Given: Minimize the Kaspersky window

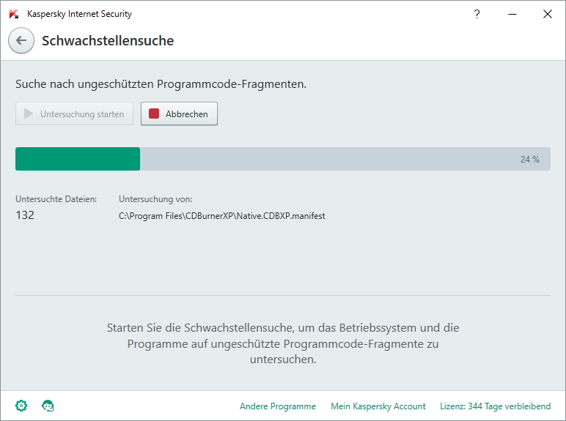Looking at the screenshot, I should click(x=512, y=14).
